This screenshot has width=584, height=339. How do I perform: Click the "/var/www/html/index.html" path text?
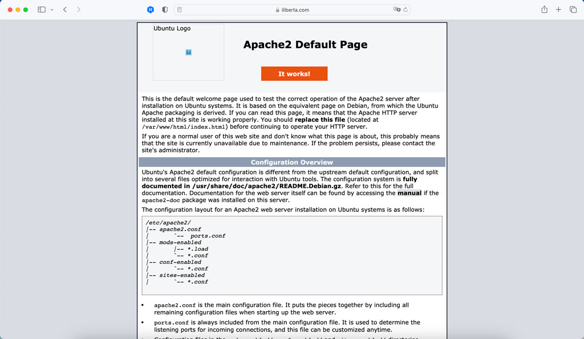pyautogui.click(x=183, y=127)
